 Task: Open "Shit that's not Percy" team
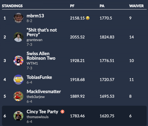point(42,32)
